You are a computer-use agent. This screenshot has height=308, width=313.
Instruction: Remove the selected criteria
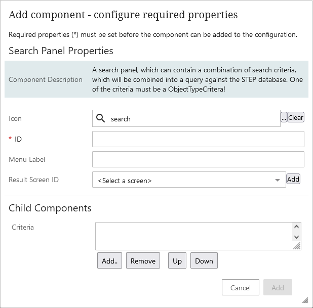[143, 260]
